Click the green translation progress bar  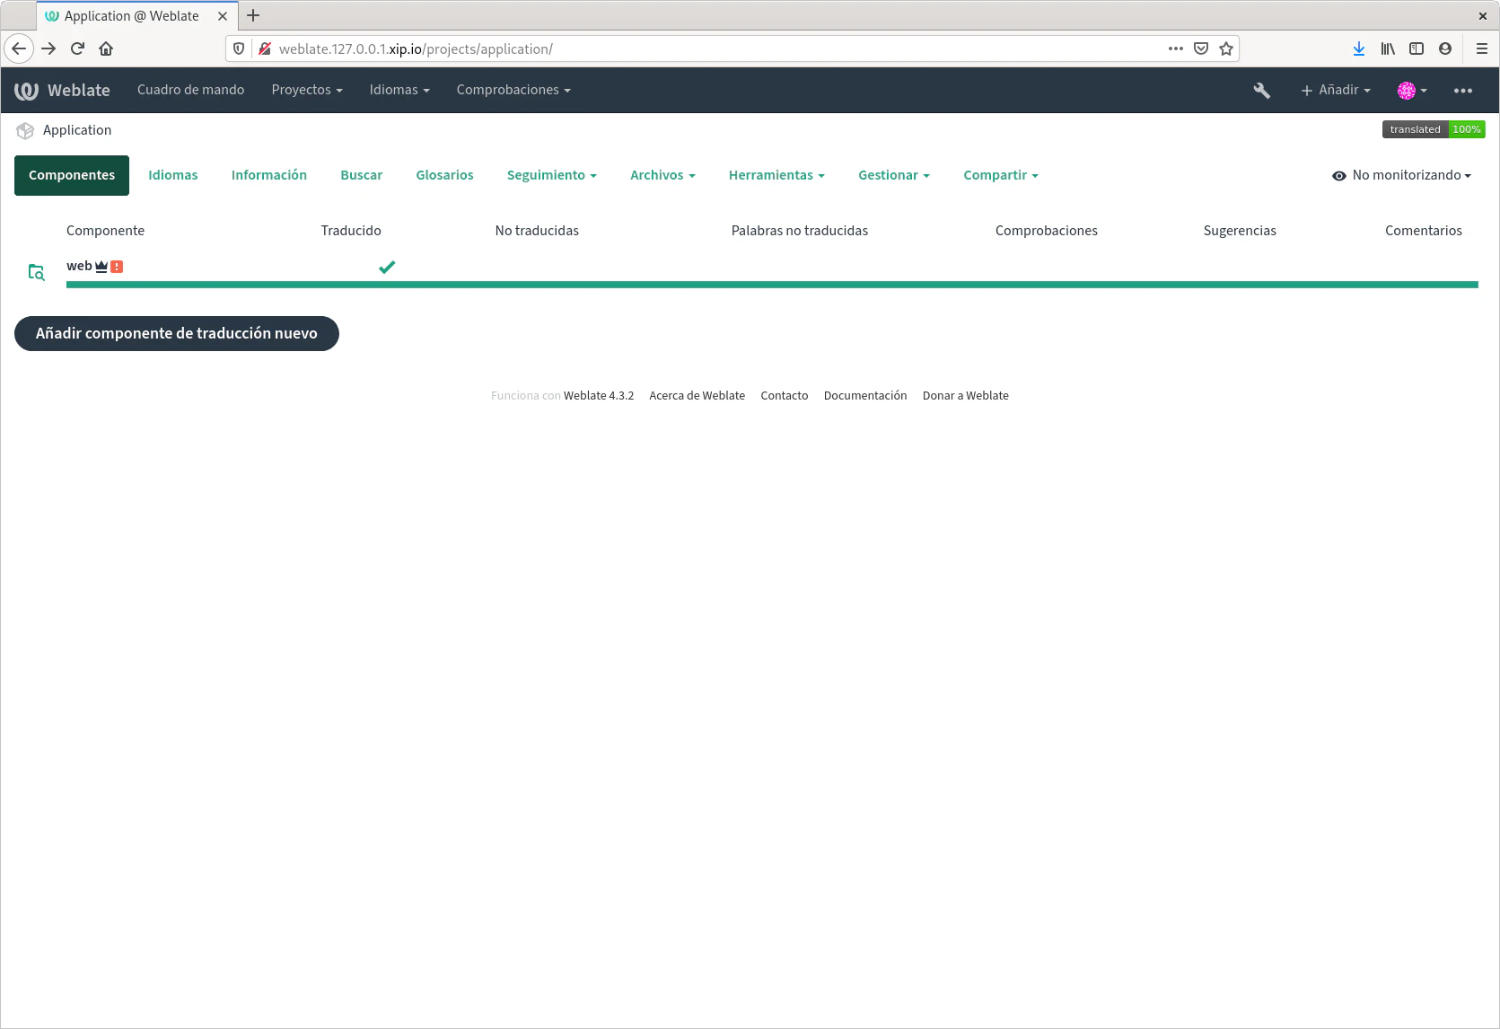tap(772, 285)
